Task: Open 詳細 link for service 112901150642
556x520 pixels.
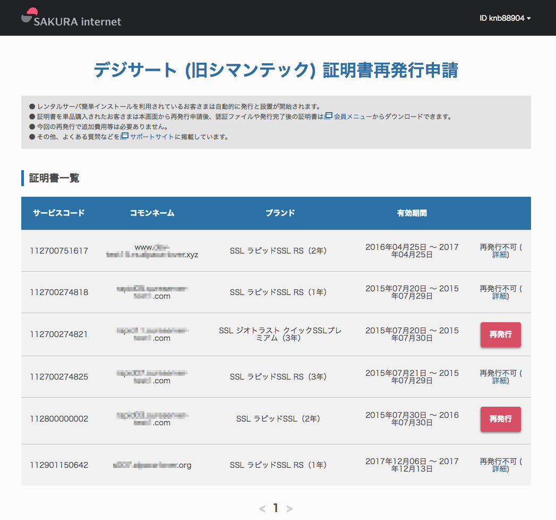Action: 500,469
